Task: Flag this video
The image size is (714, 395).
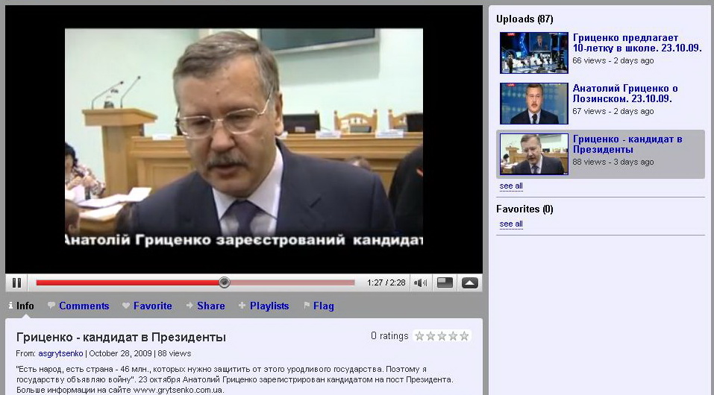Action: [319, 306]
